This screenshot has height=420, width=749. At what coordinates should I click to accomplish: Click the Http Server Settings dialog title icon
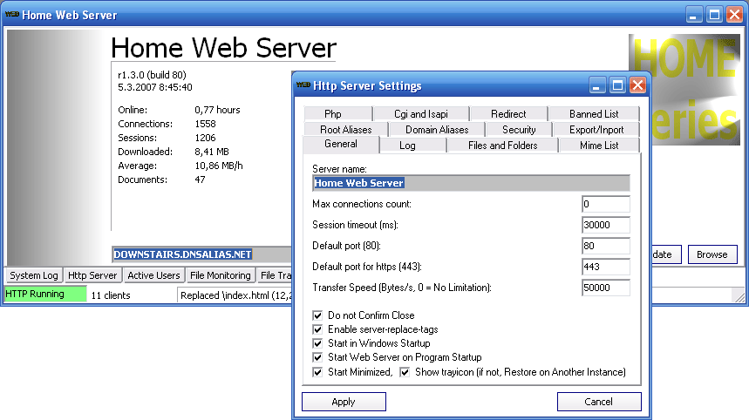303,85
